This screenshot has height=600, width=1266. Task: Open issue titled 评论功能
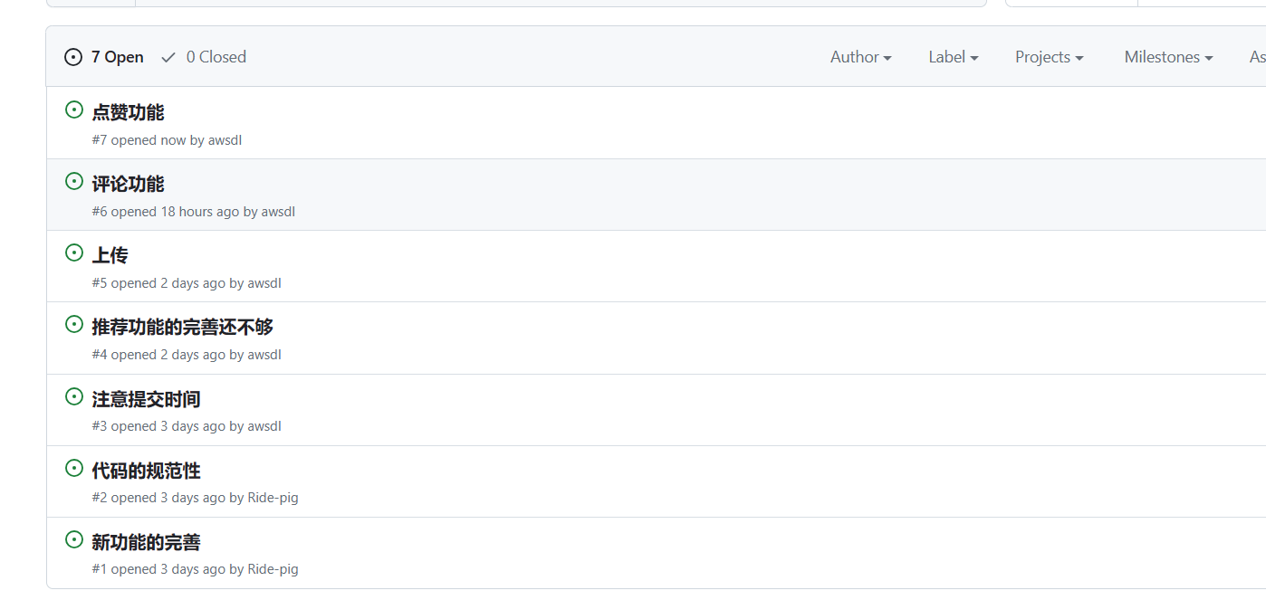click(128, 184)
